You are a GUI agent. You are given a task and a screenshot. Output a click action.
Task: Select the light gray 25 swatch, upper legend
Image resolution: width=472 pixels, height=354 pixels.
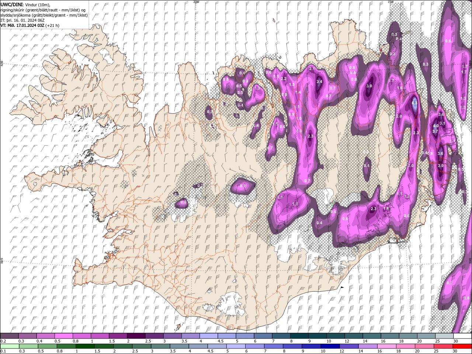point(444,336)
